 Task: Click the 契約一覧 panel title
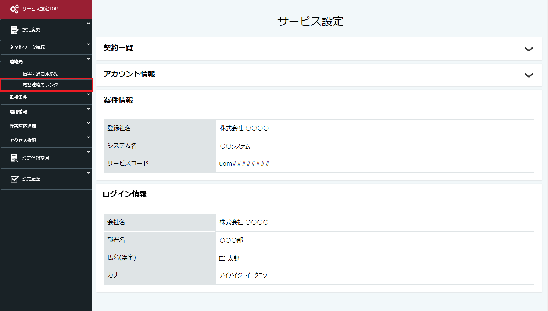point(118,48)
